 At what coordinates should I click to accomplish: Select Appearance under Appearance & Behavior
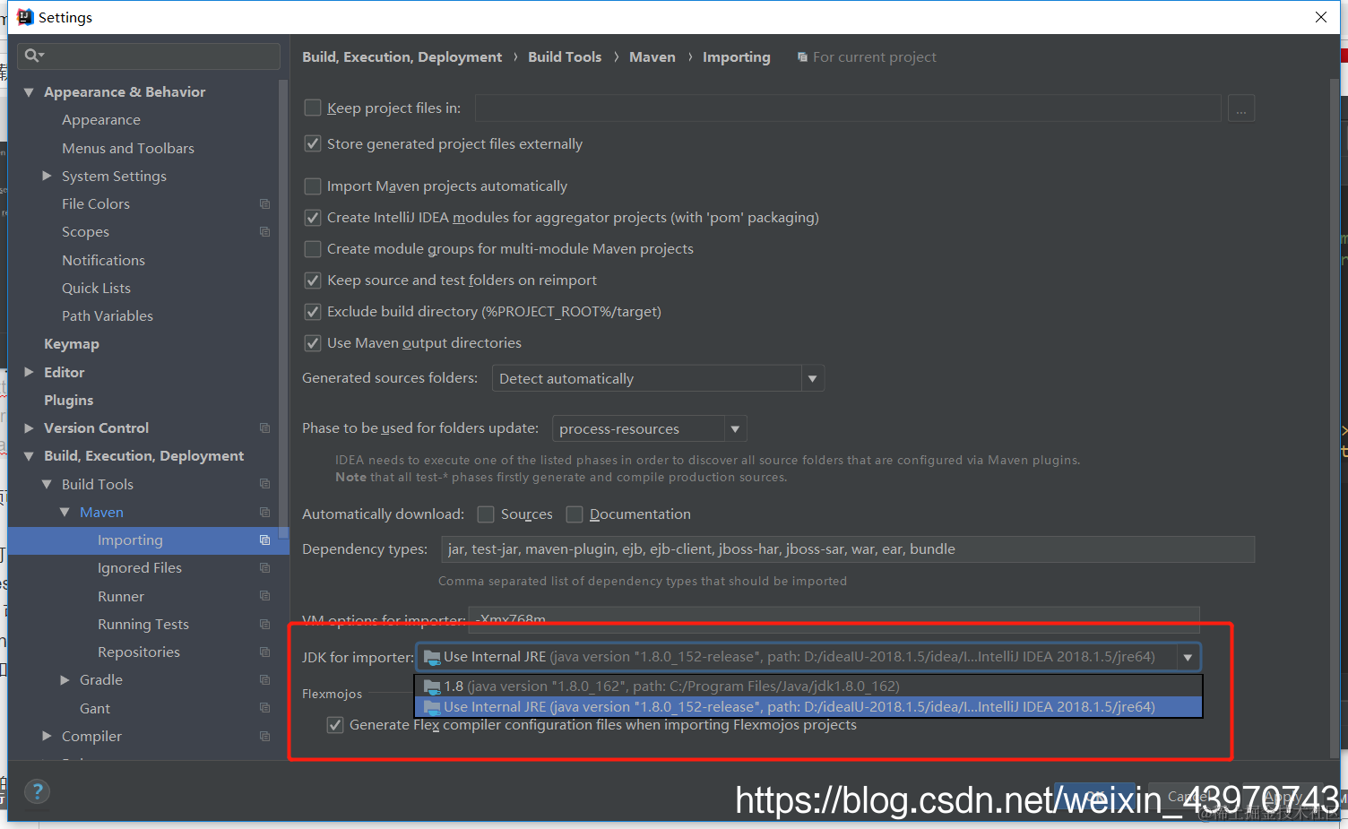(x=101, y=119)
